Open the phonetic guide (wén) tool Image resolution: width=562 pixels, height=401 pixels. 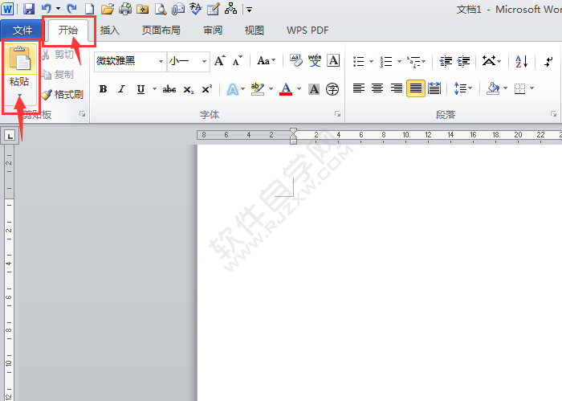point(315,61)
